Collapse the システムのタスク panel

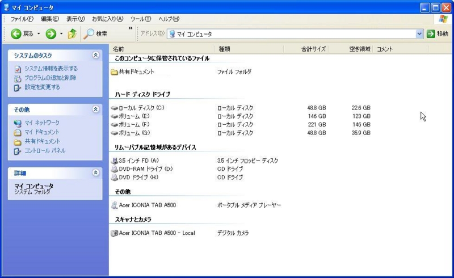tap(95, 55)
